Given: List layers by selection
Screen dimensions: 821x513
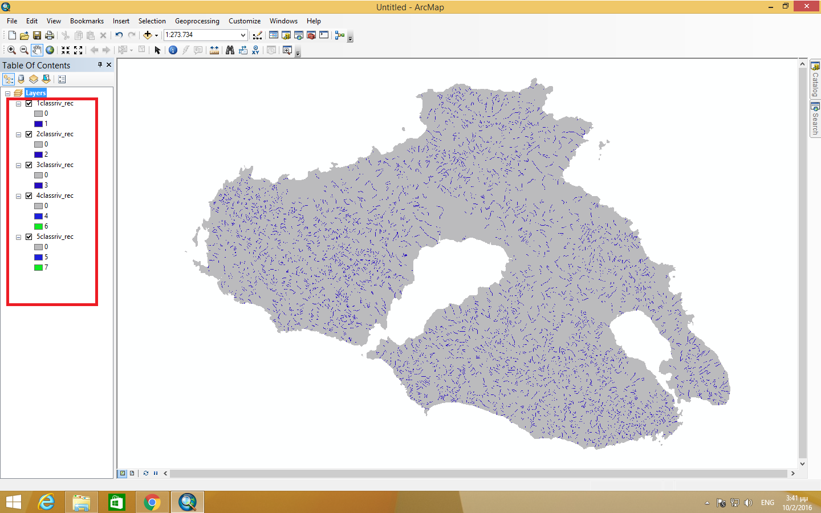Looking at the screenshot, I should click(46, 79).
